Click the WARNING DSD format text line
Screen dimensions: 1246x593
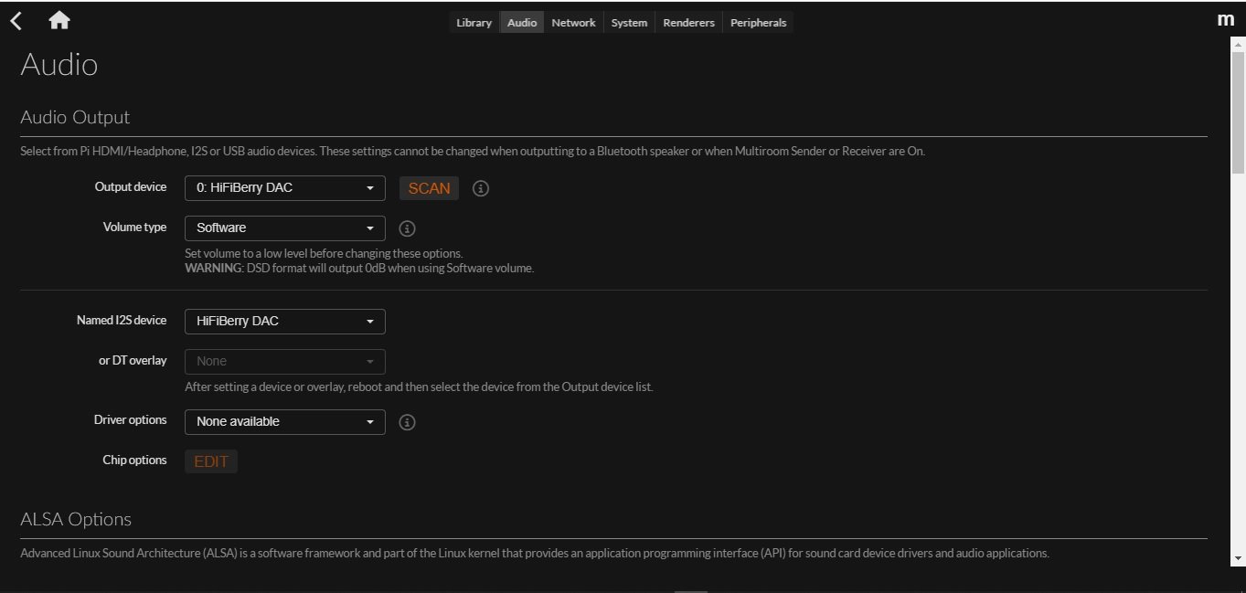(x=359, y=269)
